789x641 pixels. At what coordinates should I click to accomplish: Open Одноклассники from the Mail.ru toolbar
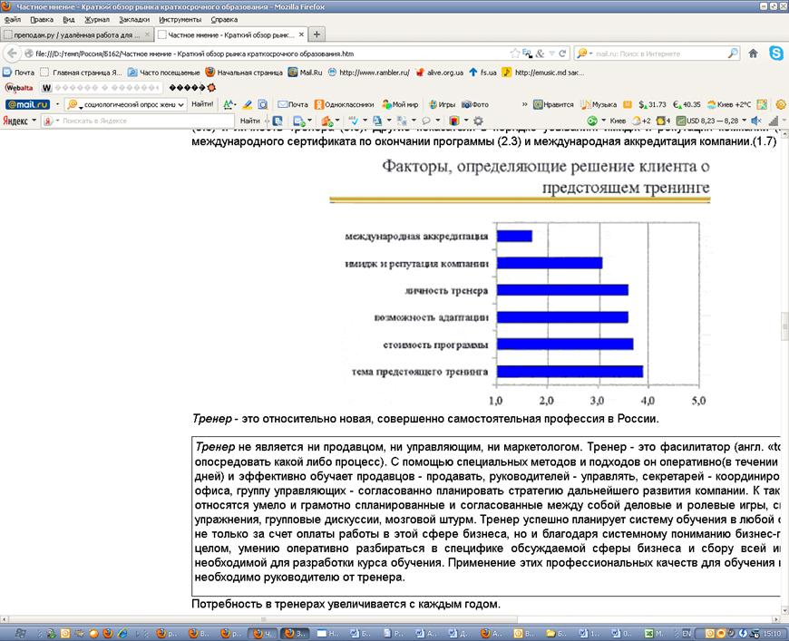pos(344,104)
